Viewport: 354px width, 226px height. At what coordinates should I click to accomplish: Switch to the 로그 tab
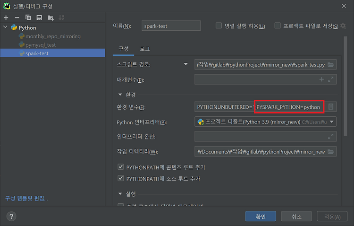[x=145, y=49]
